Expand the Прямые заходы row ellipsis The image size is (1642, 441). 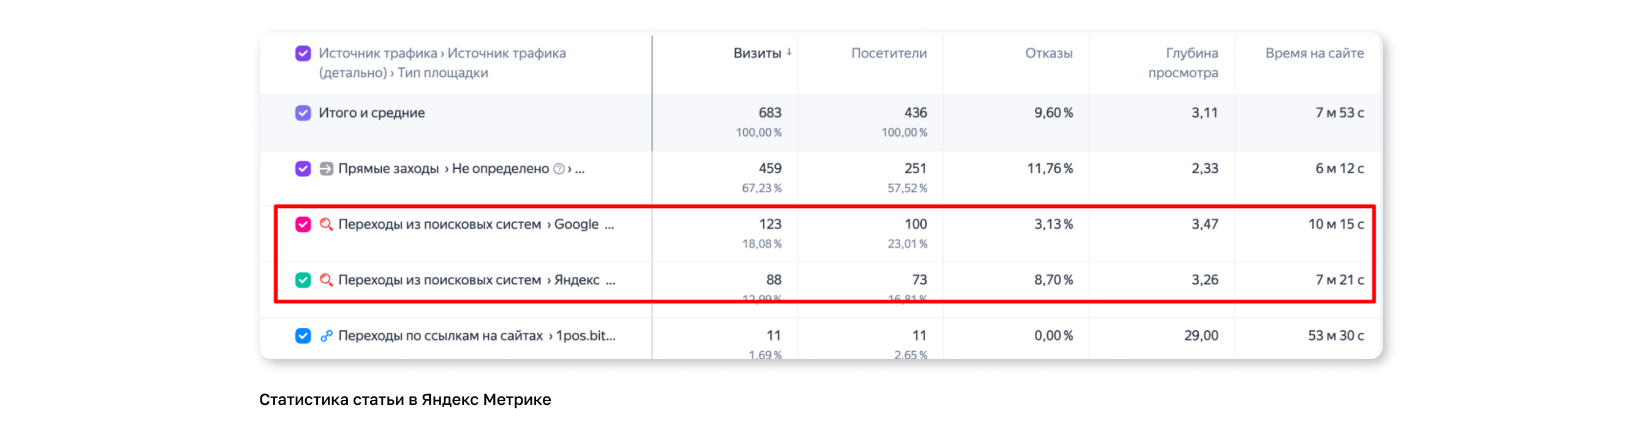tap(580, 169)
